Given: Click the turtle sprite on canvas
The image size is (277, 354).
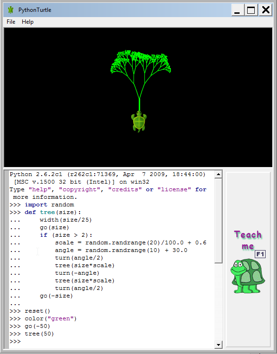Looking at the screenshot, I should 139,121.
